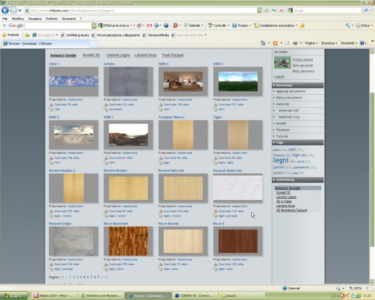Click the Print icon in command bar
Screen dimensions: 375x300
tap(295, 43)
